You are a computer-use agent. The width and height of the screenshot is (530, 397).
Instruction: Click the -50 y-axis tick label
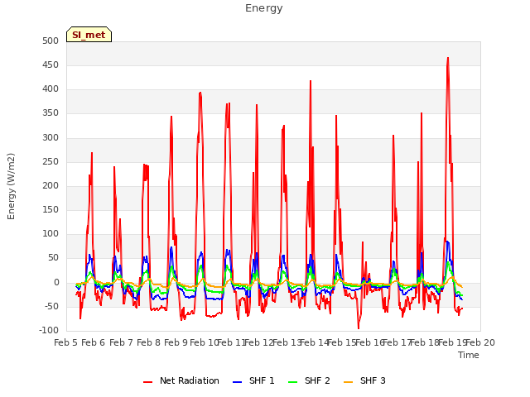click(51, 307)
